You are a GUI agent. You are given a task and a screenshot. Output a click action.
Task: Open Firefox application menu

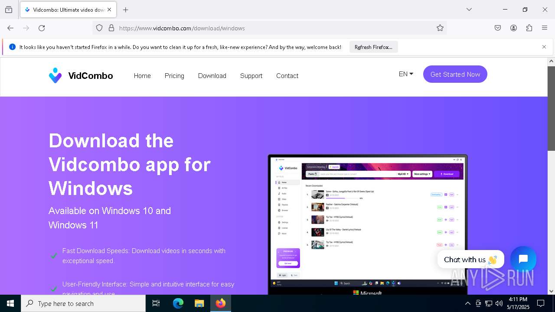(x=545, y=28)
